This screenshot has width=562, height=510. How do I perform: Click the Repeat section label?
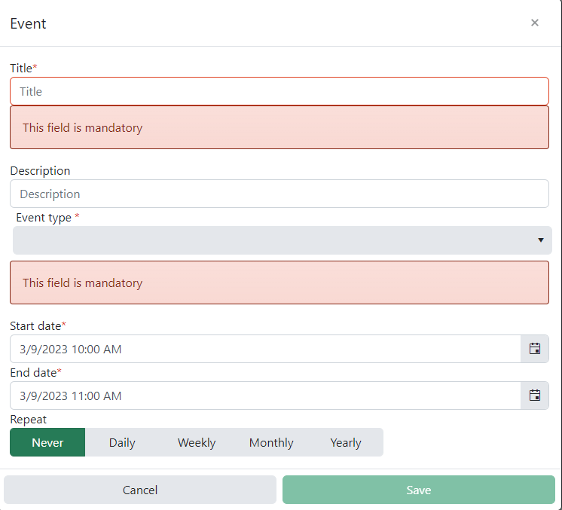pyautogui.click(x=29, y=420)
